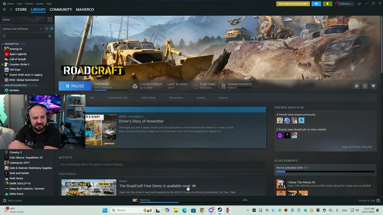The width and height of the screenshot is (383, 215).
Task: Select Cyberpunk 2077 in the library list
Action: (x=19, y=163)
